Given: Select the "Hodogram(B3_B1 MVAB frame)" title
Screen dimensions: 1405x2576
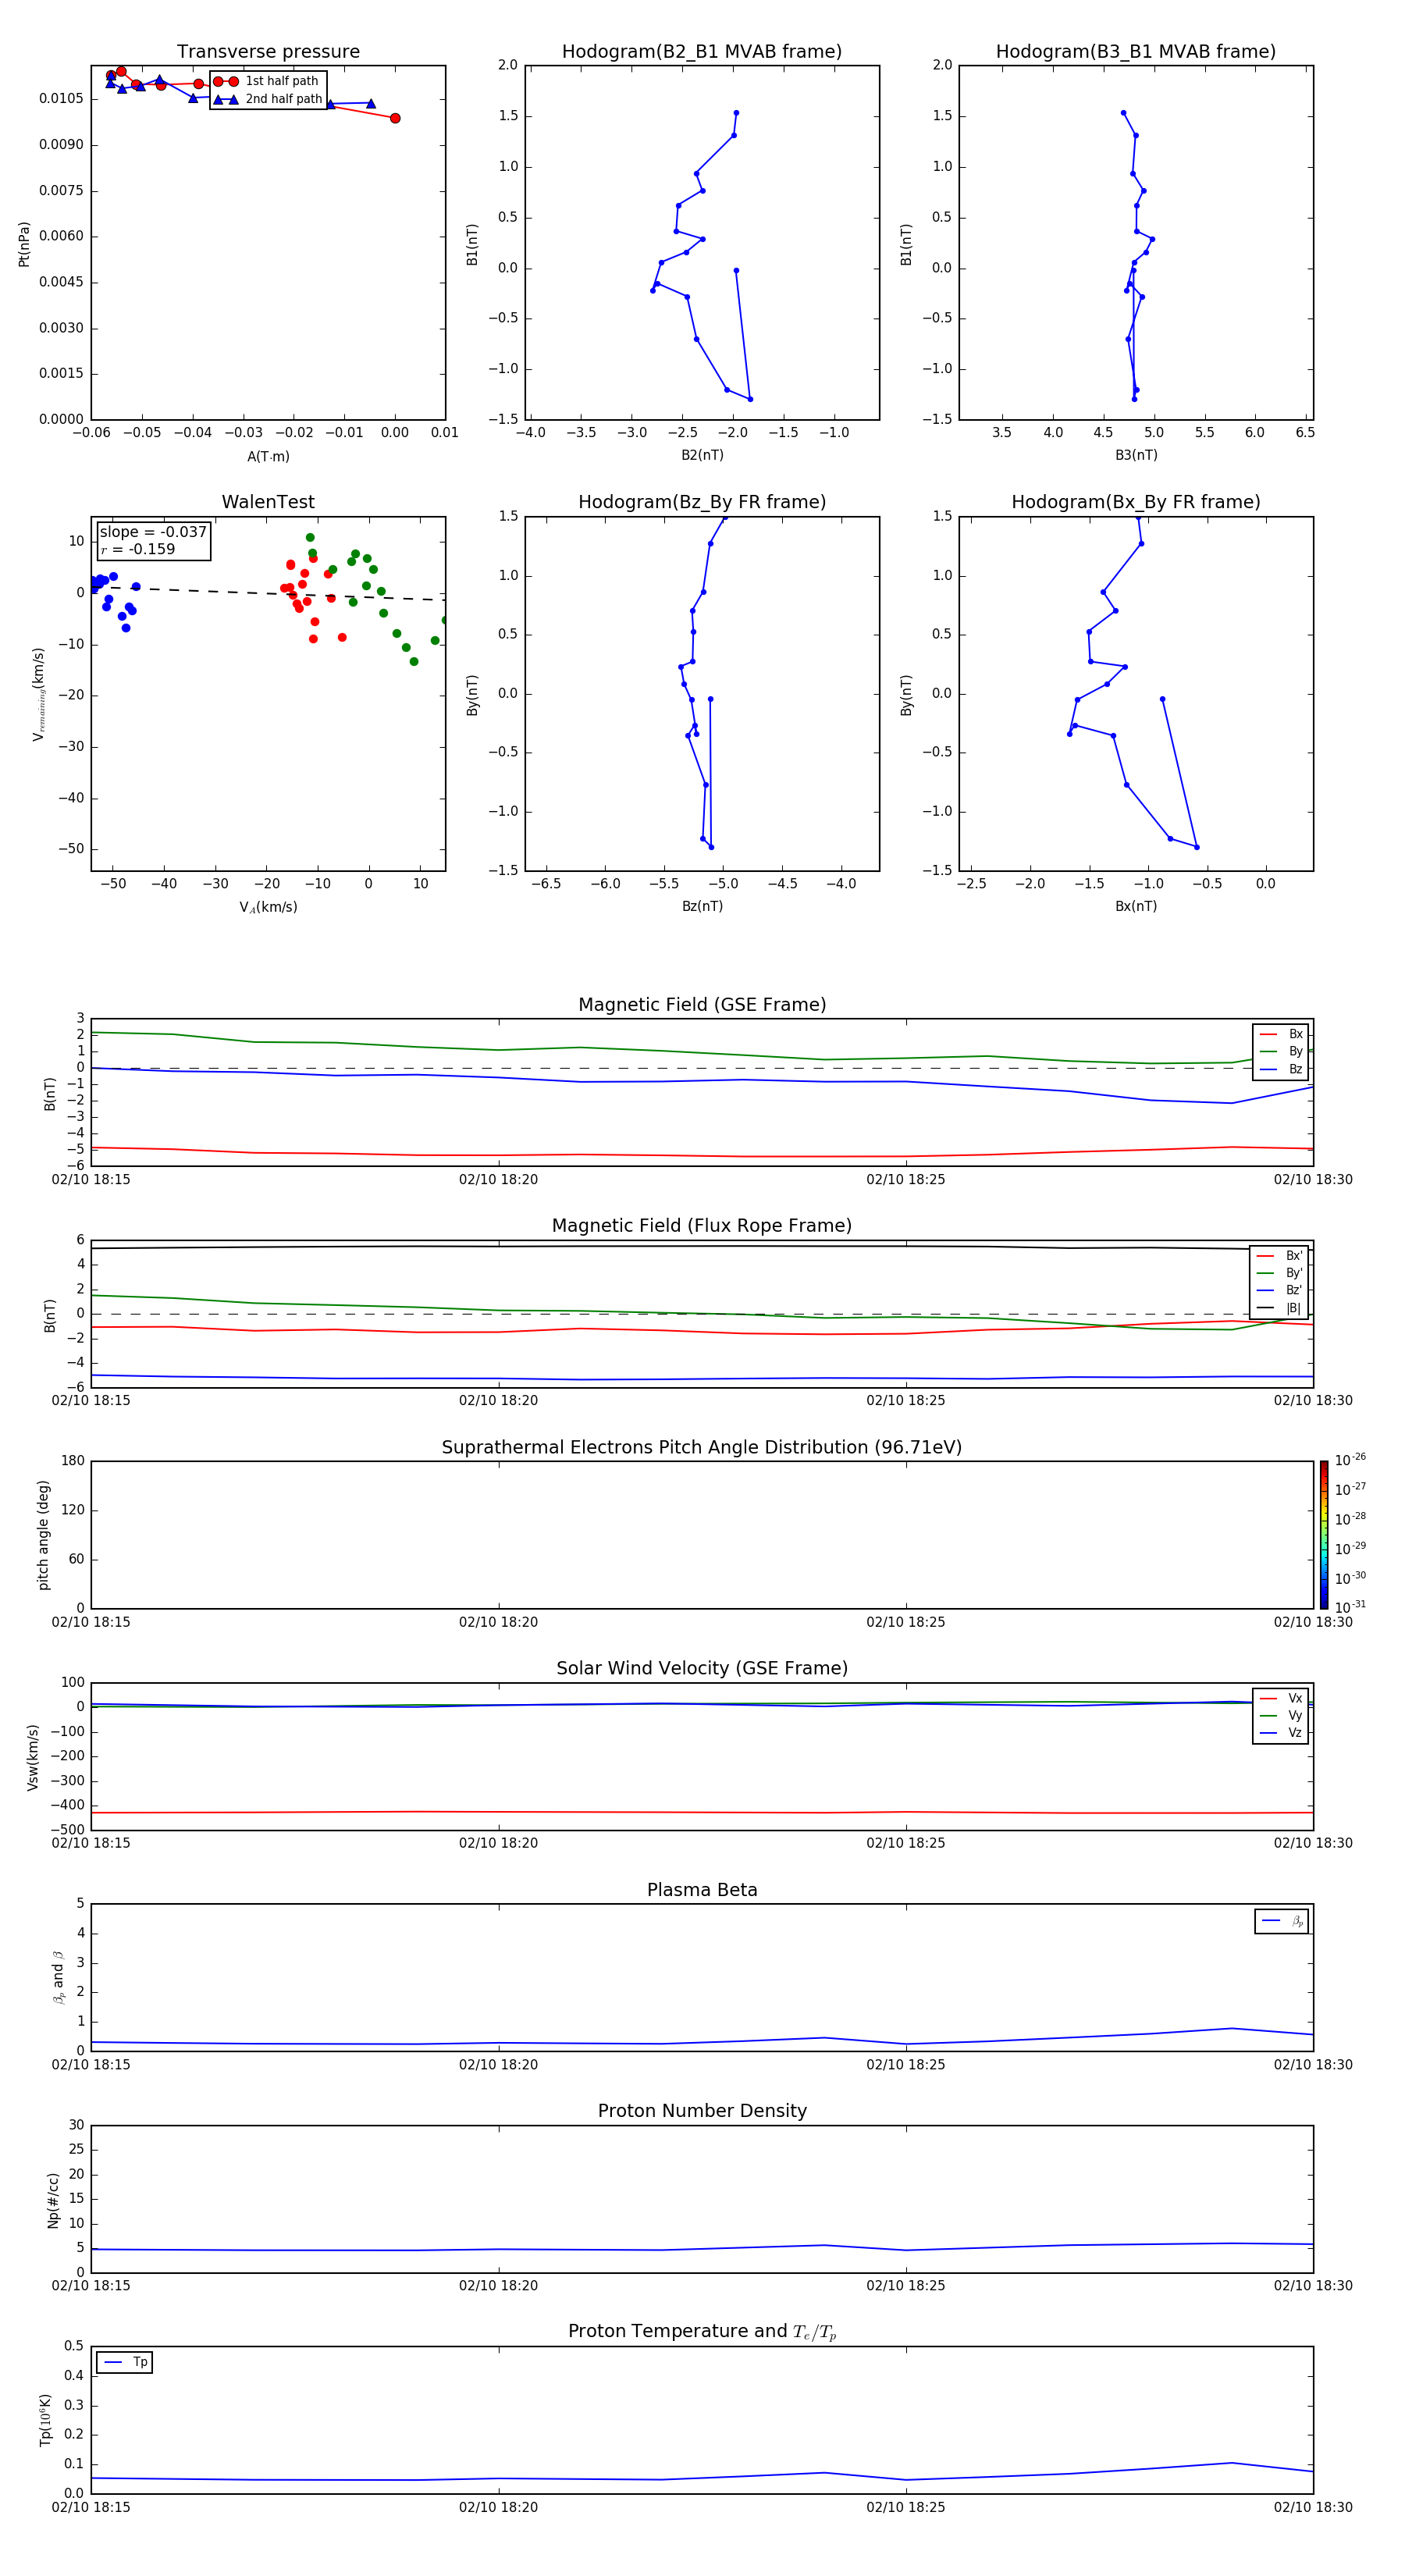Looking at the screenshot, I should click(1136, 52).
